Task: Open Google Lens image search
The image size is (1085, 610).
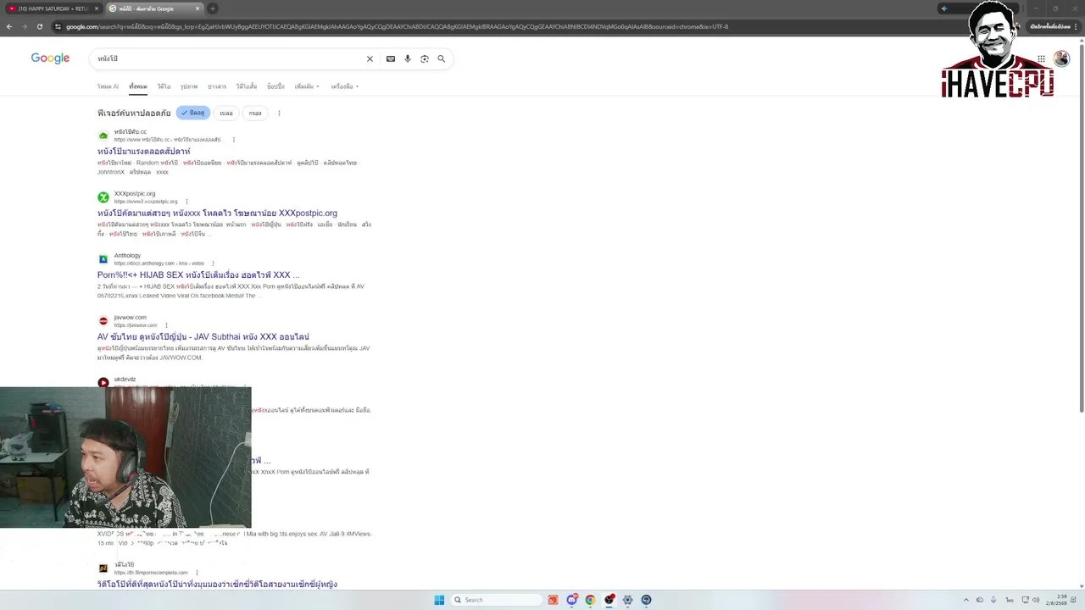Action: click(x=425, y=58)
